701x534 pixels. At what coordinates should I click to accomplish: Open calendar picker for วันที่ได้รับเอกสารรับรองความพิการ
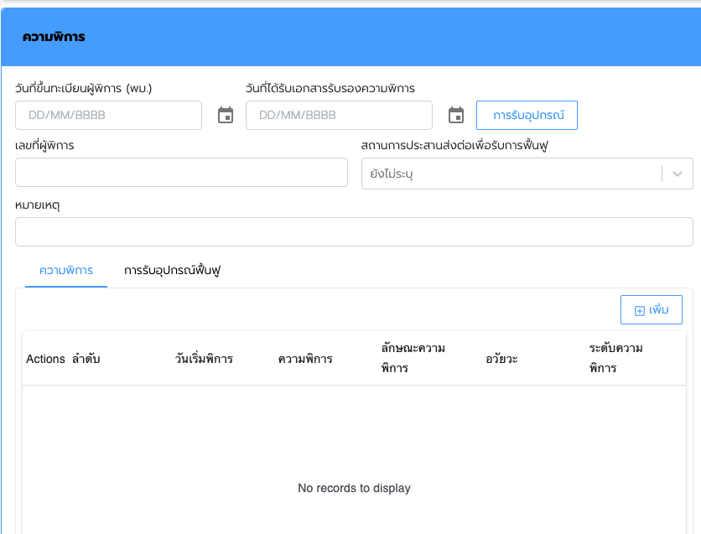pos(455,115)
